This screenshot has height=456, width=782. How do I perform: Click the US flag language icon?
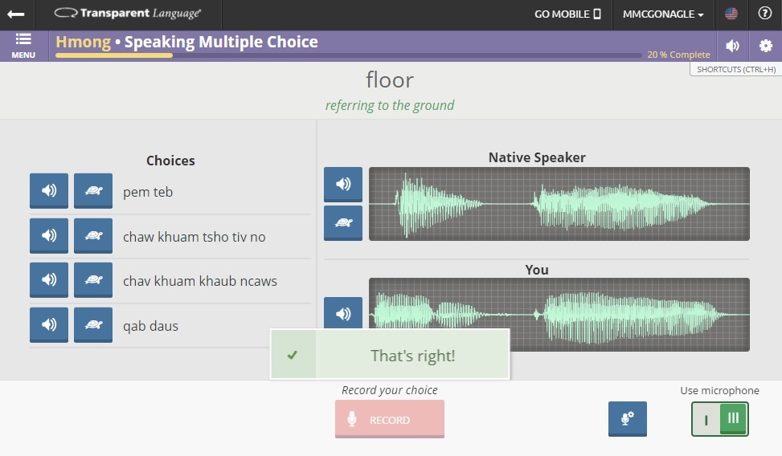click(731, 14)
